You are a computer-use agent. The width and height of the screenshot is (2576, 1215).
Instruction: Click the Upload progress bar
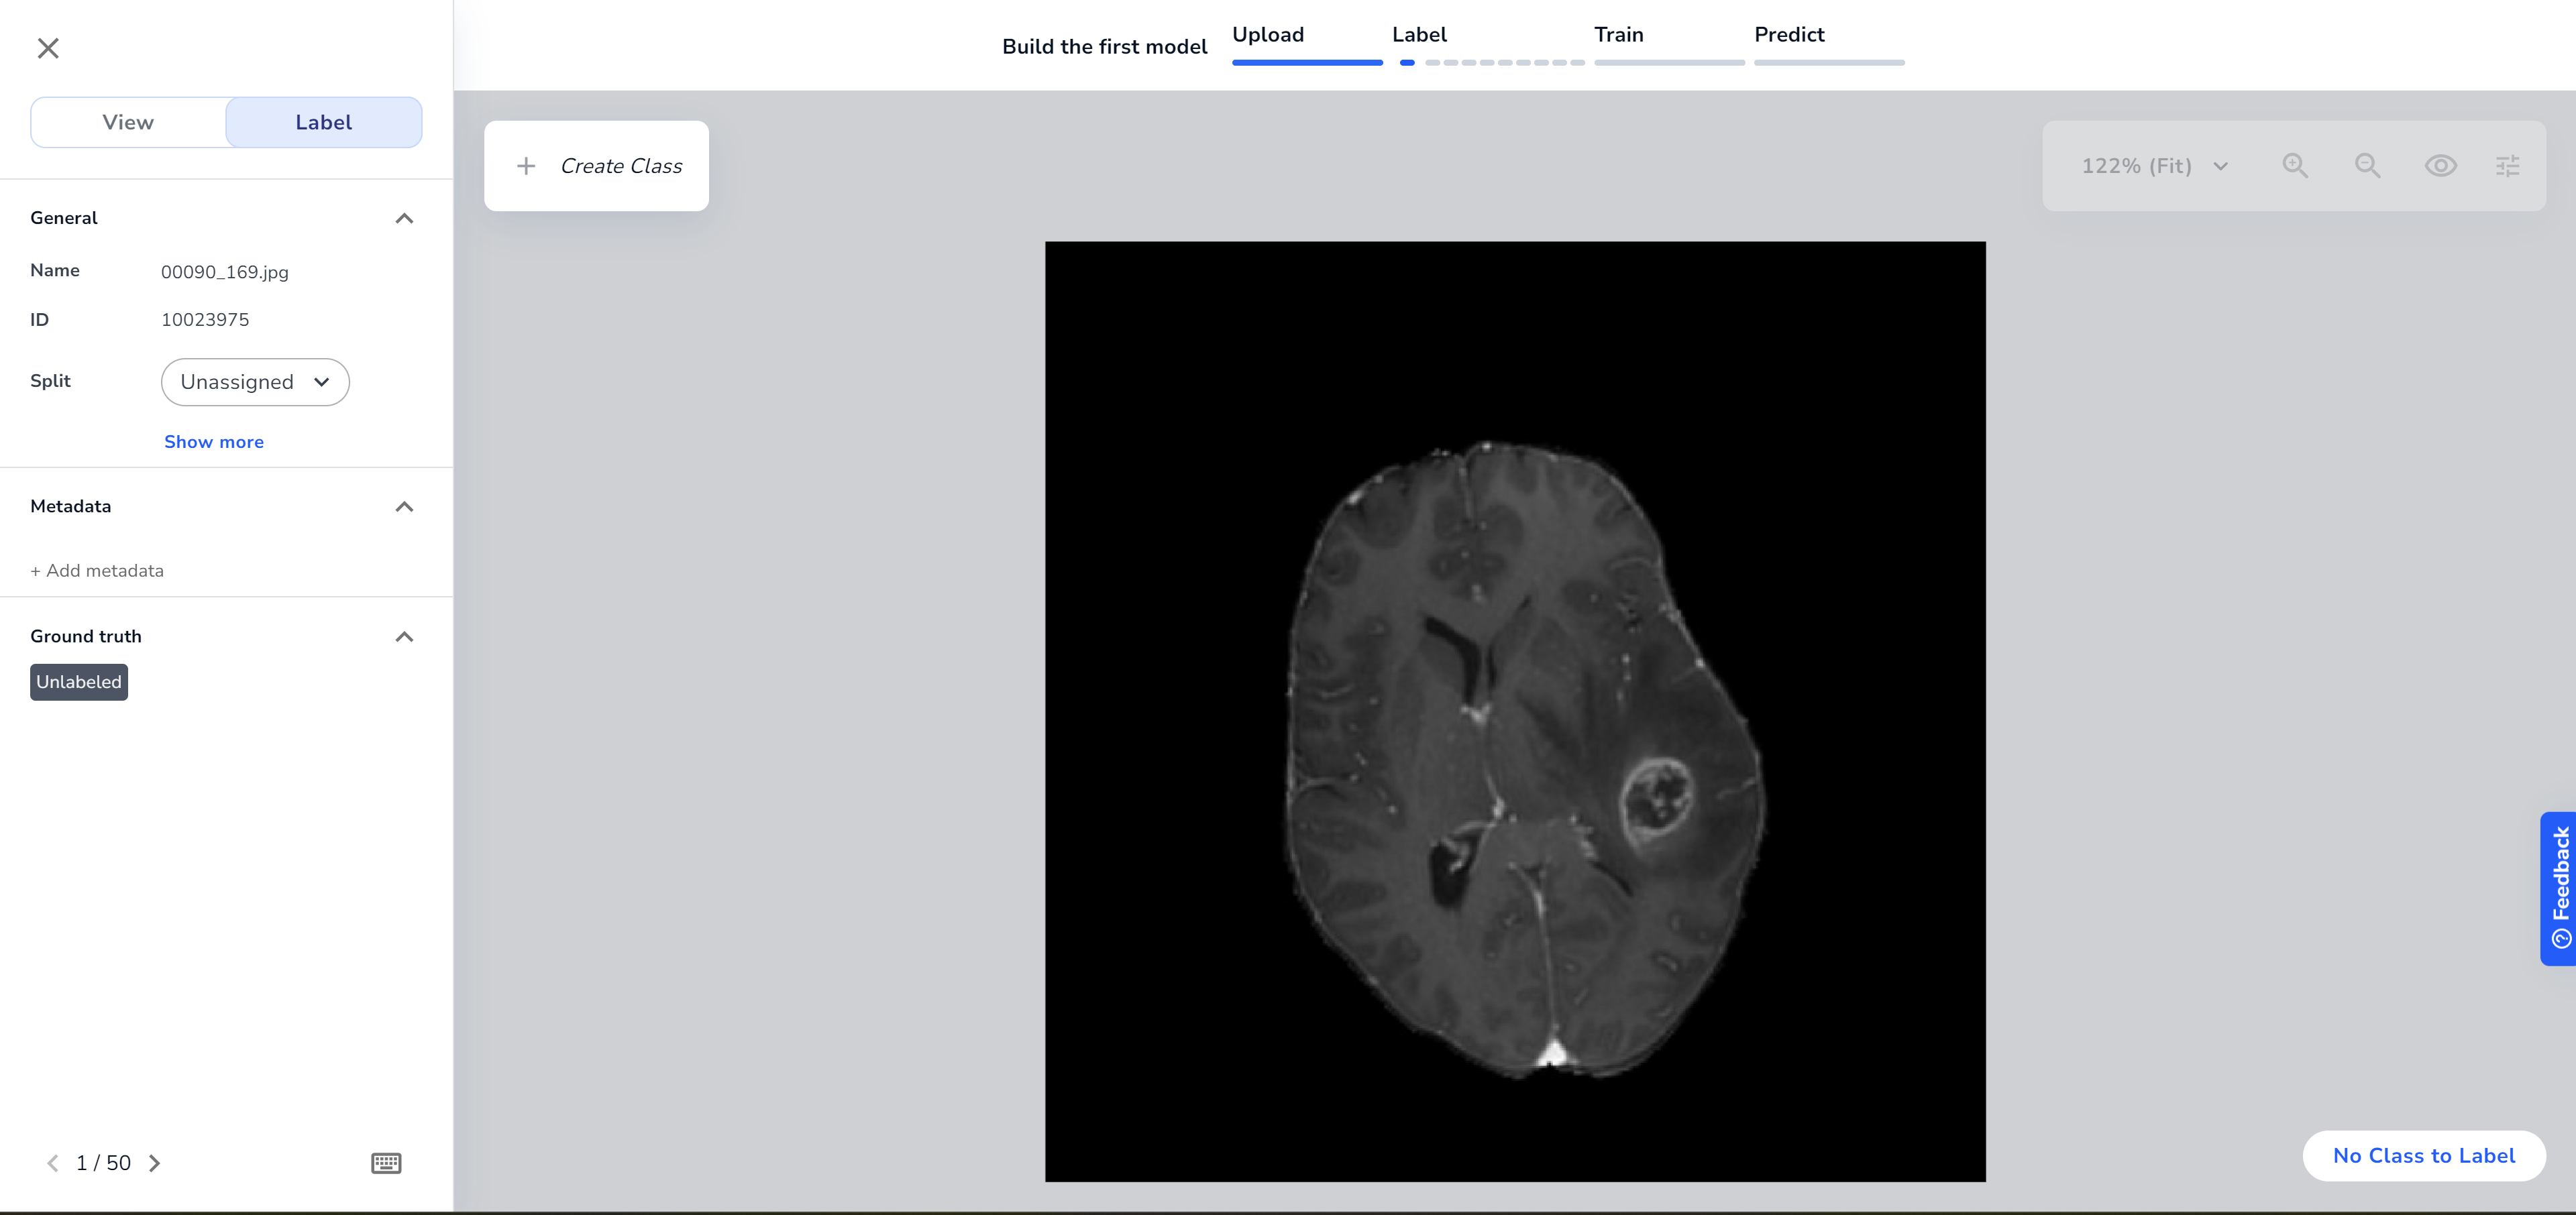1307,63
